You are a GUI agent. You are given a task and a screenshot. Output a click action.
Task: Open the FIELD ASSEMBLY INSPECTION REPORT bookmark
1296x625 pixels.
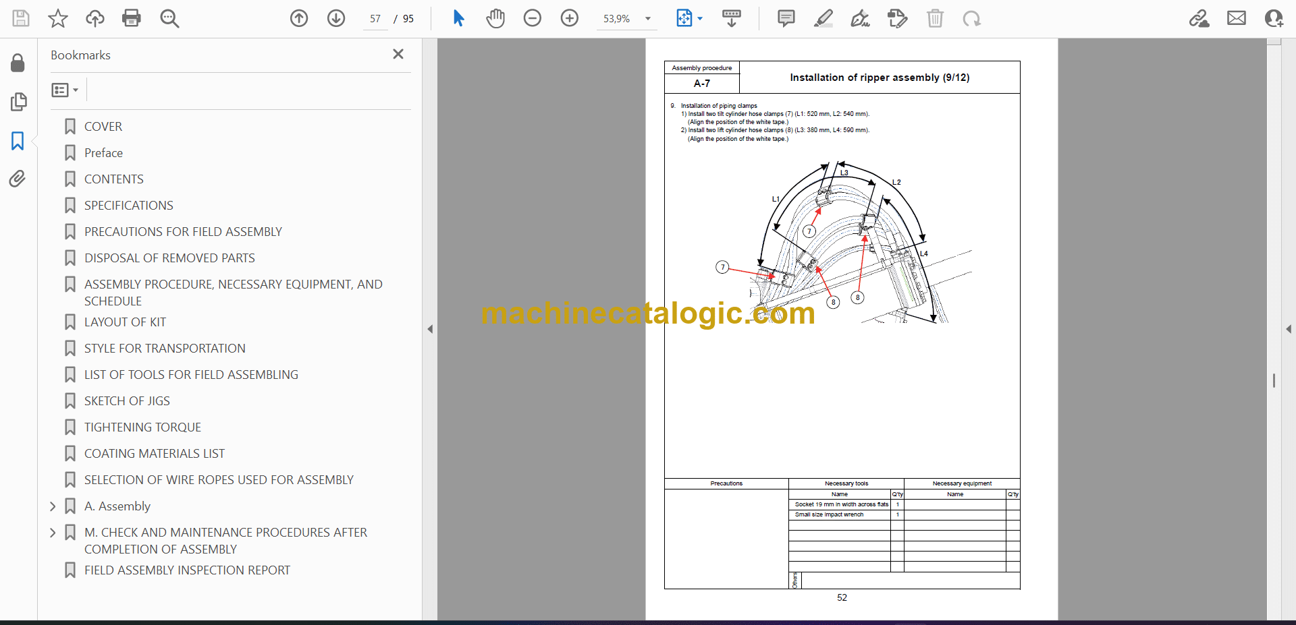pos(187,570)
